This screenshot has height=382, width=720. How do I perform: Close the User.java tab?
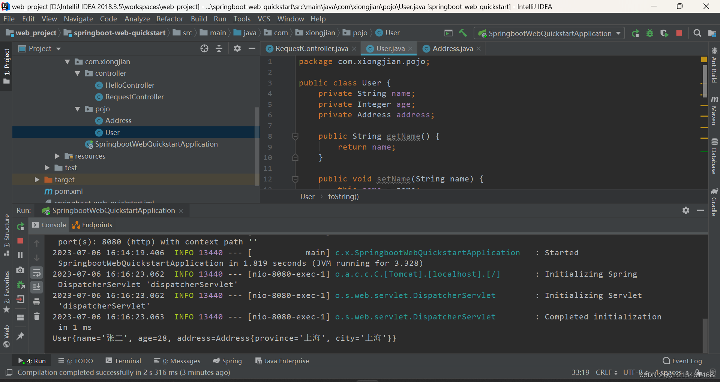410,49
